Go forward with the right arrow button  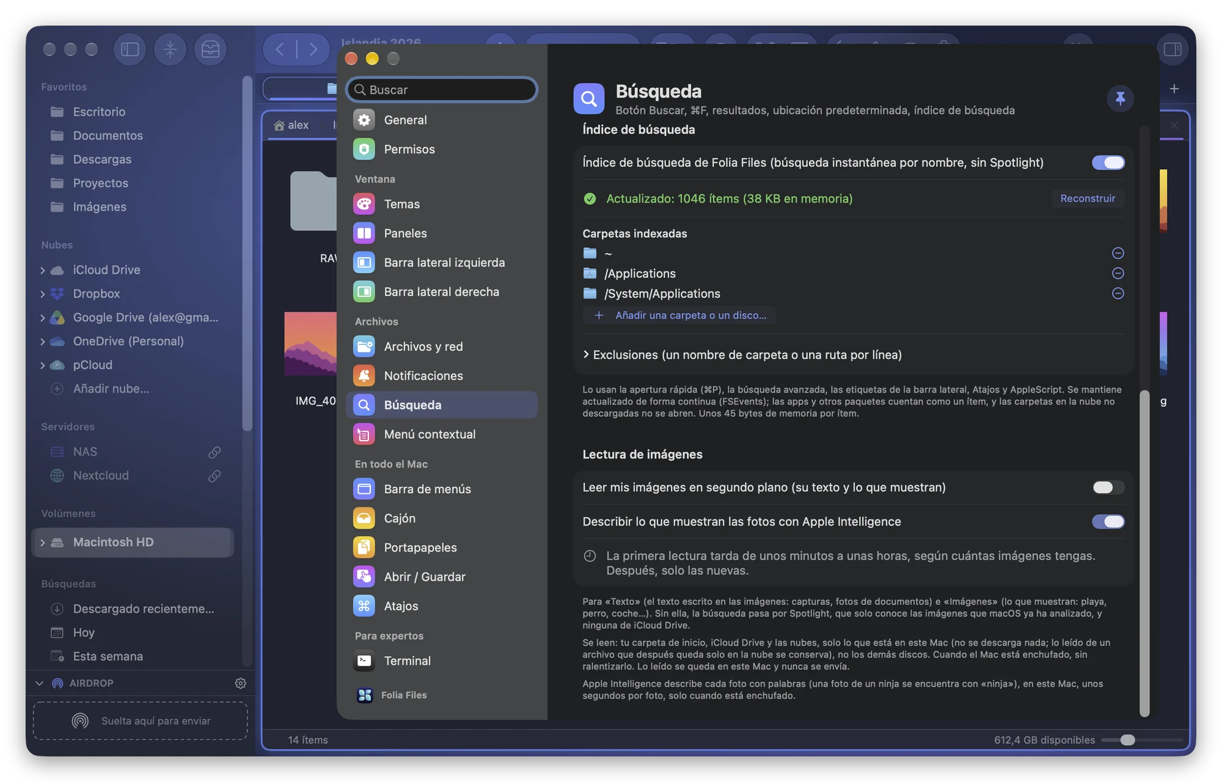coord(313,49)
